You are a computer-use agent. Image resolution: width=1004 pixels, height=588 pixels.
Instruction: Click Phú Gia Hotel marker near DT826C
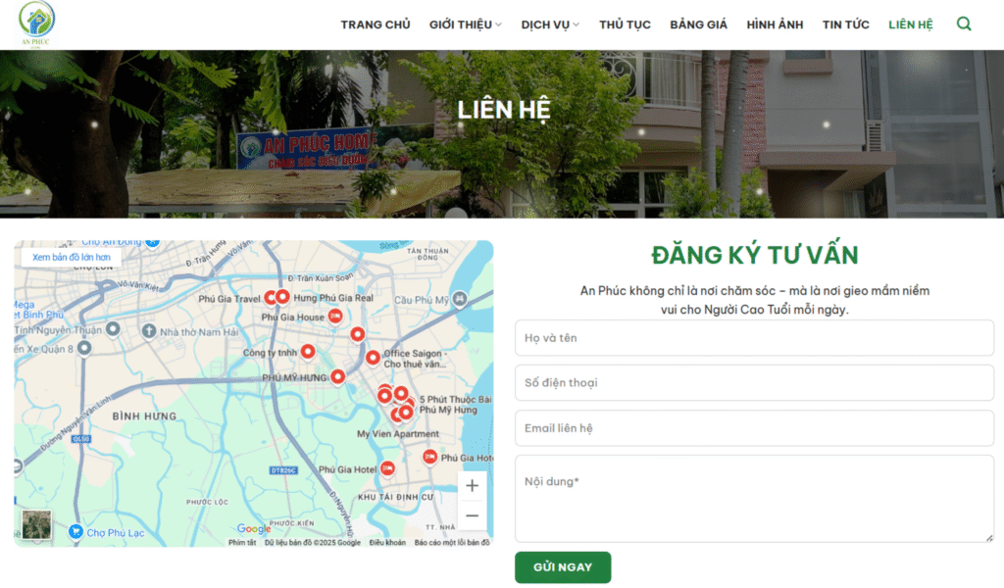coord(386,468)
